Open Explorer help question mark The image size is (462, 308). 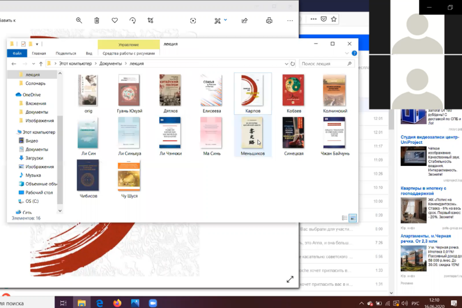(354, 53)
